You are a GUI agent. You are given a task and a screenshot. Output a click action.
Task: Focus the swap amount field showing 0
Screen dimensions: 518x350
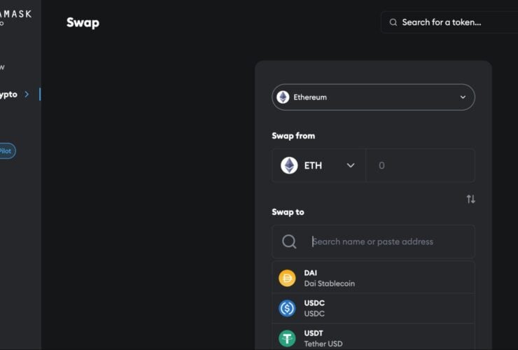tap(420, 165)
